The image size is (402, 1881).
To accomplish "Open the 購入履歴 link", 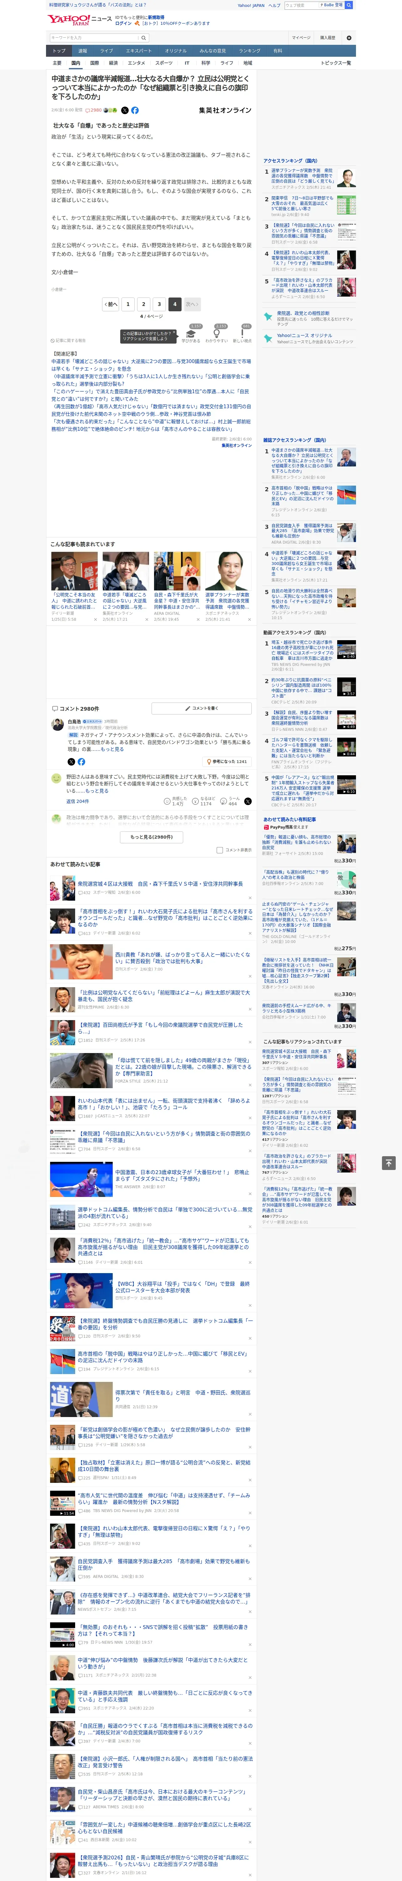I will 327,38.
